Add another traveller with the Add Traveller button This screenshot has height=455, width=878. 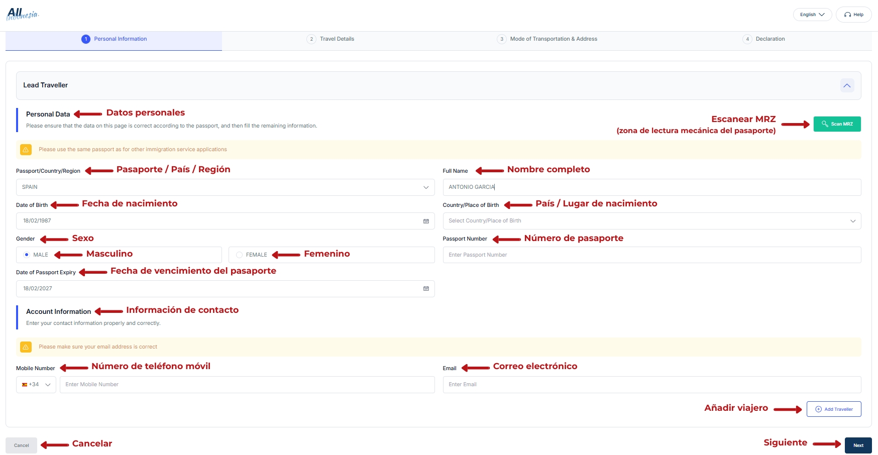tap(834, 409)
